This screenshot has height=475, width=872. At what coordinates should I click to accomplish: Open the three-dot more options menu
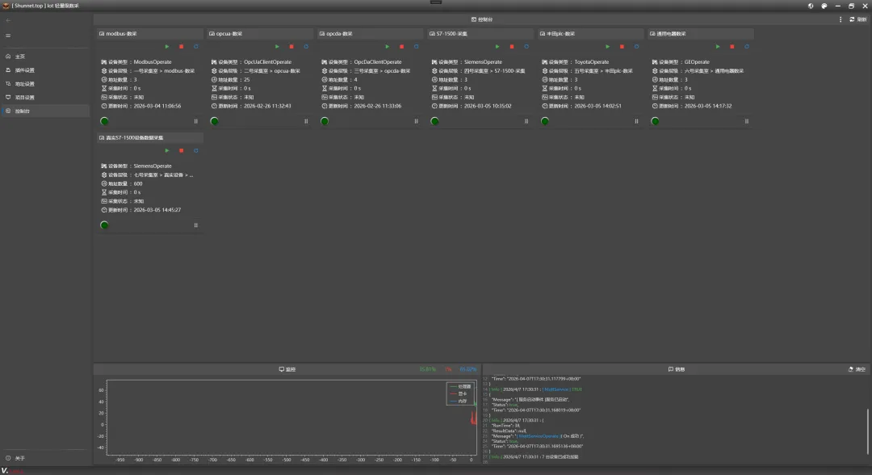click(x=841, y=19)
